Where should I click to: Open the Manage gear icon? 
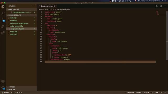tap(3, 88)
